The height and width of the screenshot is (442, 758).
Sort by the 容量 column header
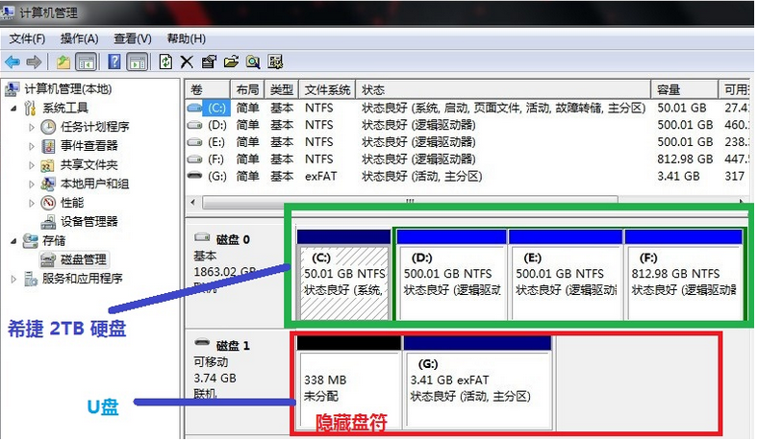point(685,90)
